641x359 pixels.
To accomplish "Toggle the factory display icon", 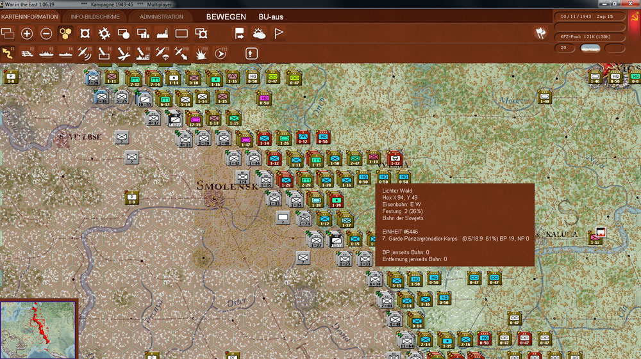I will point(162,33).
